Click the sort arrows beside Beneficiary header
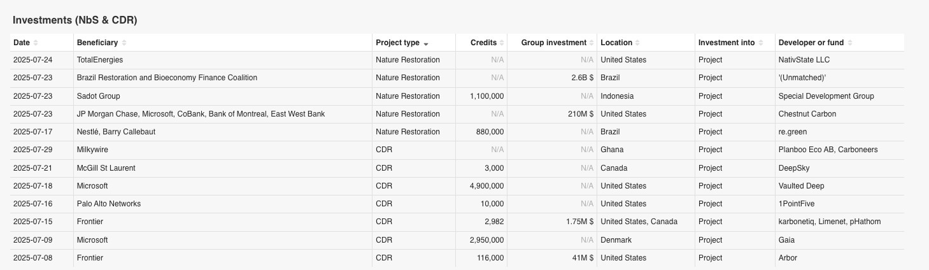 124,43
